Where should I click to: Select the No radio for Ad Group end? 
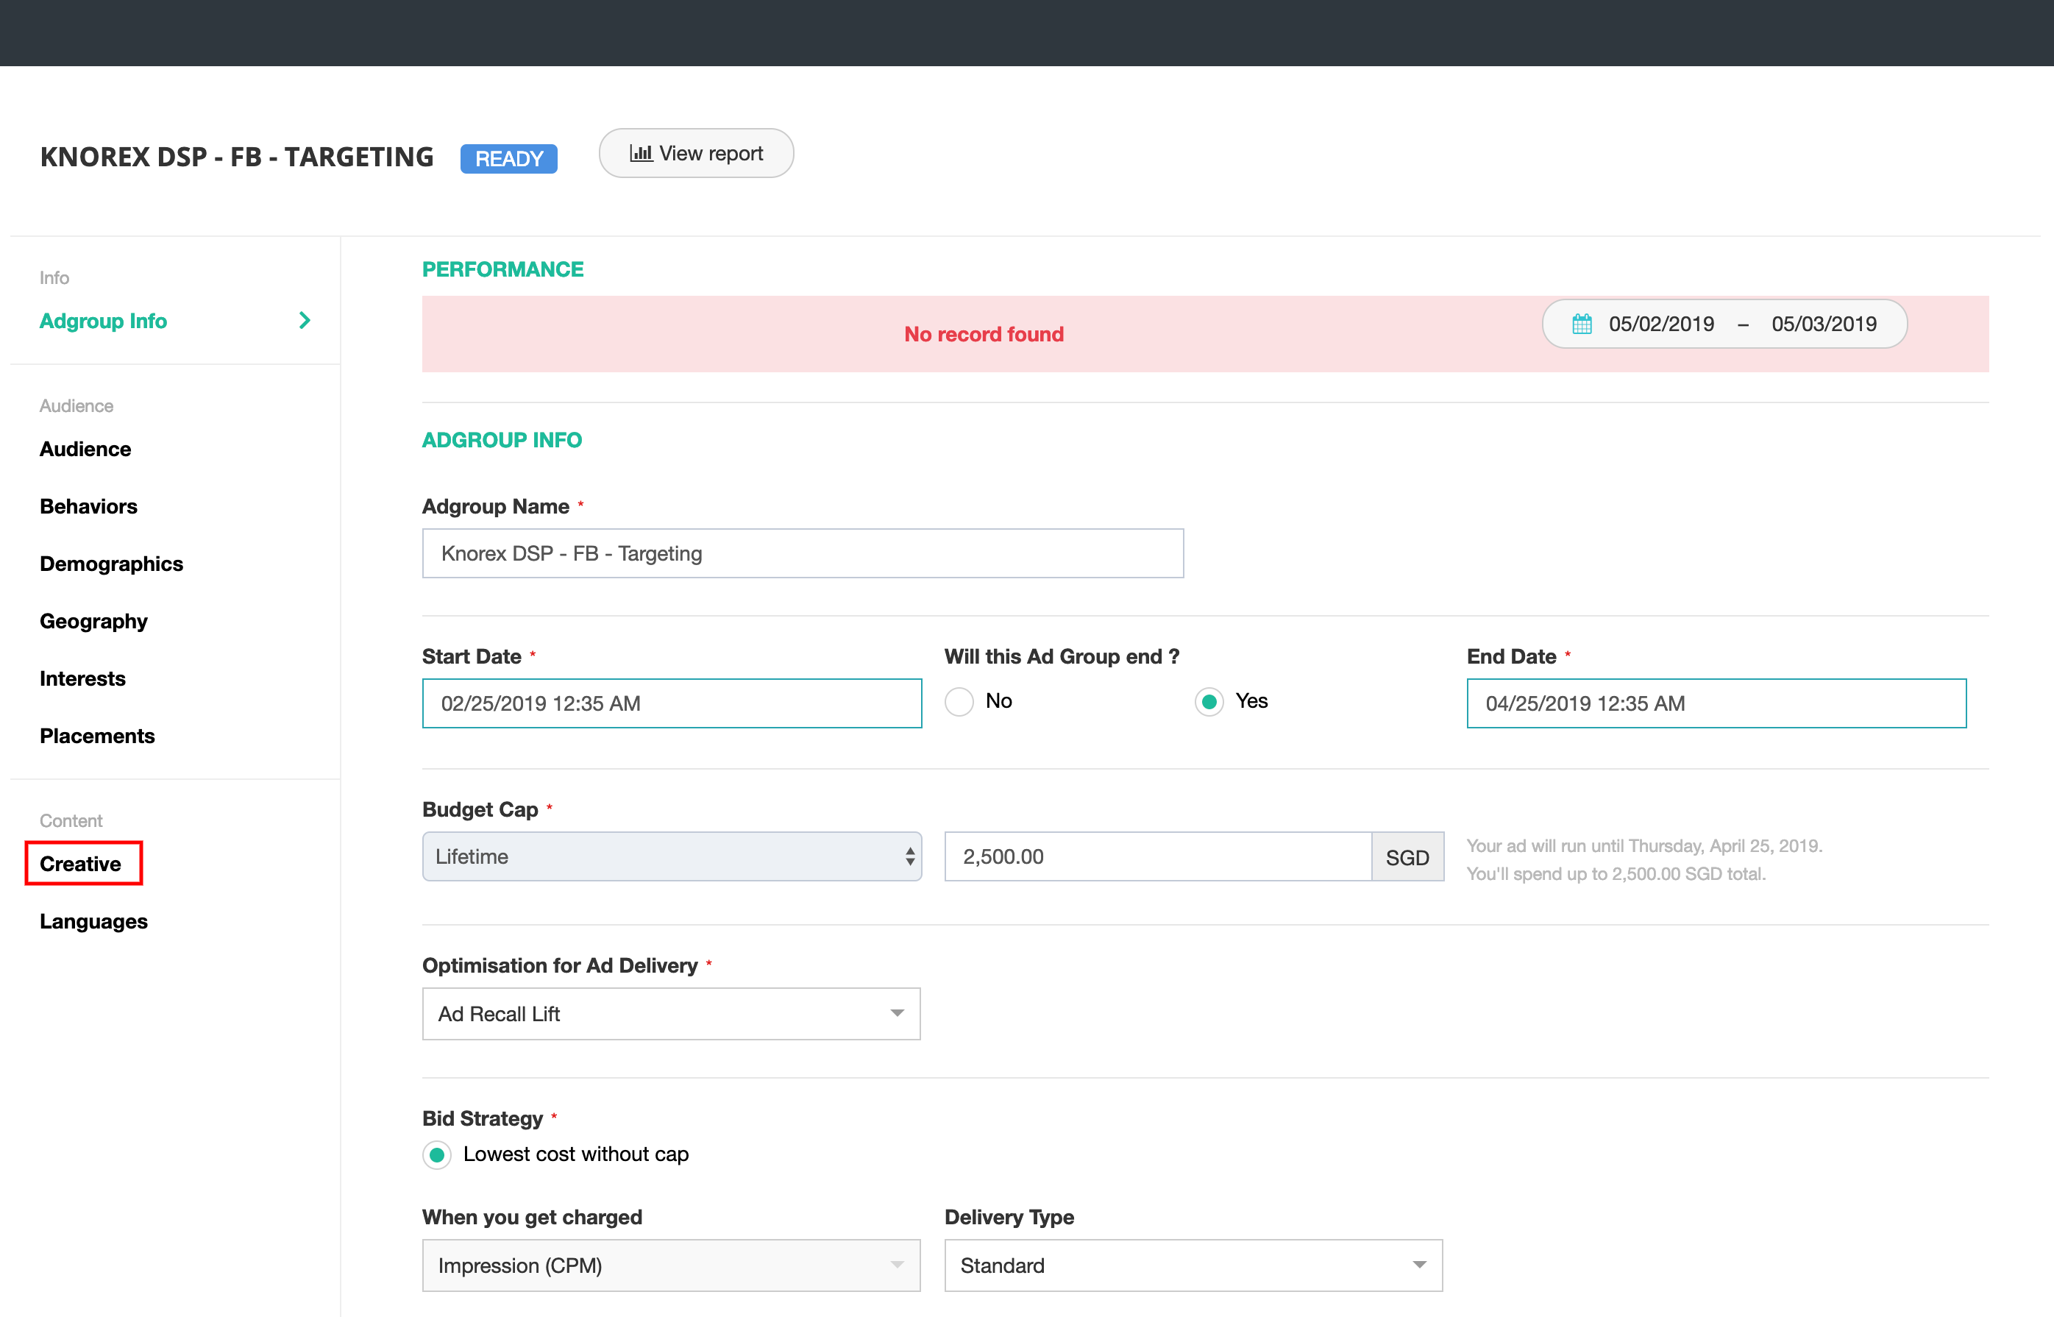coord(959,702)
